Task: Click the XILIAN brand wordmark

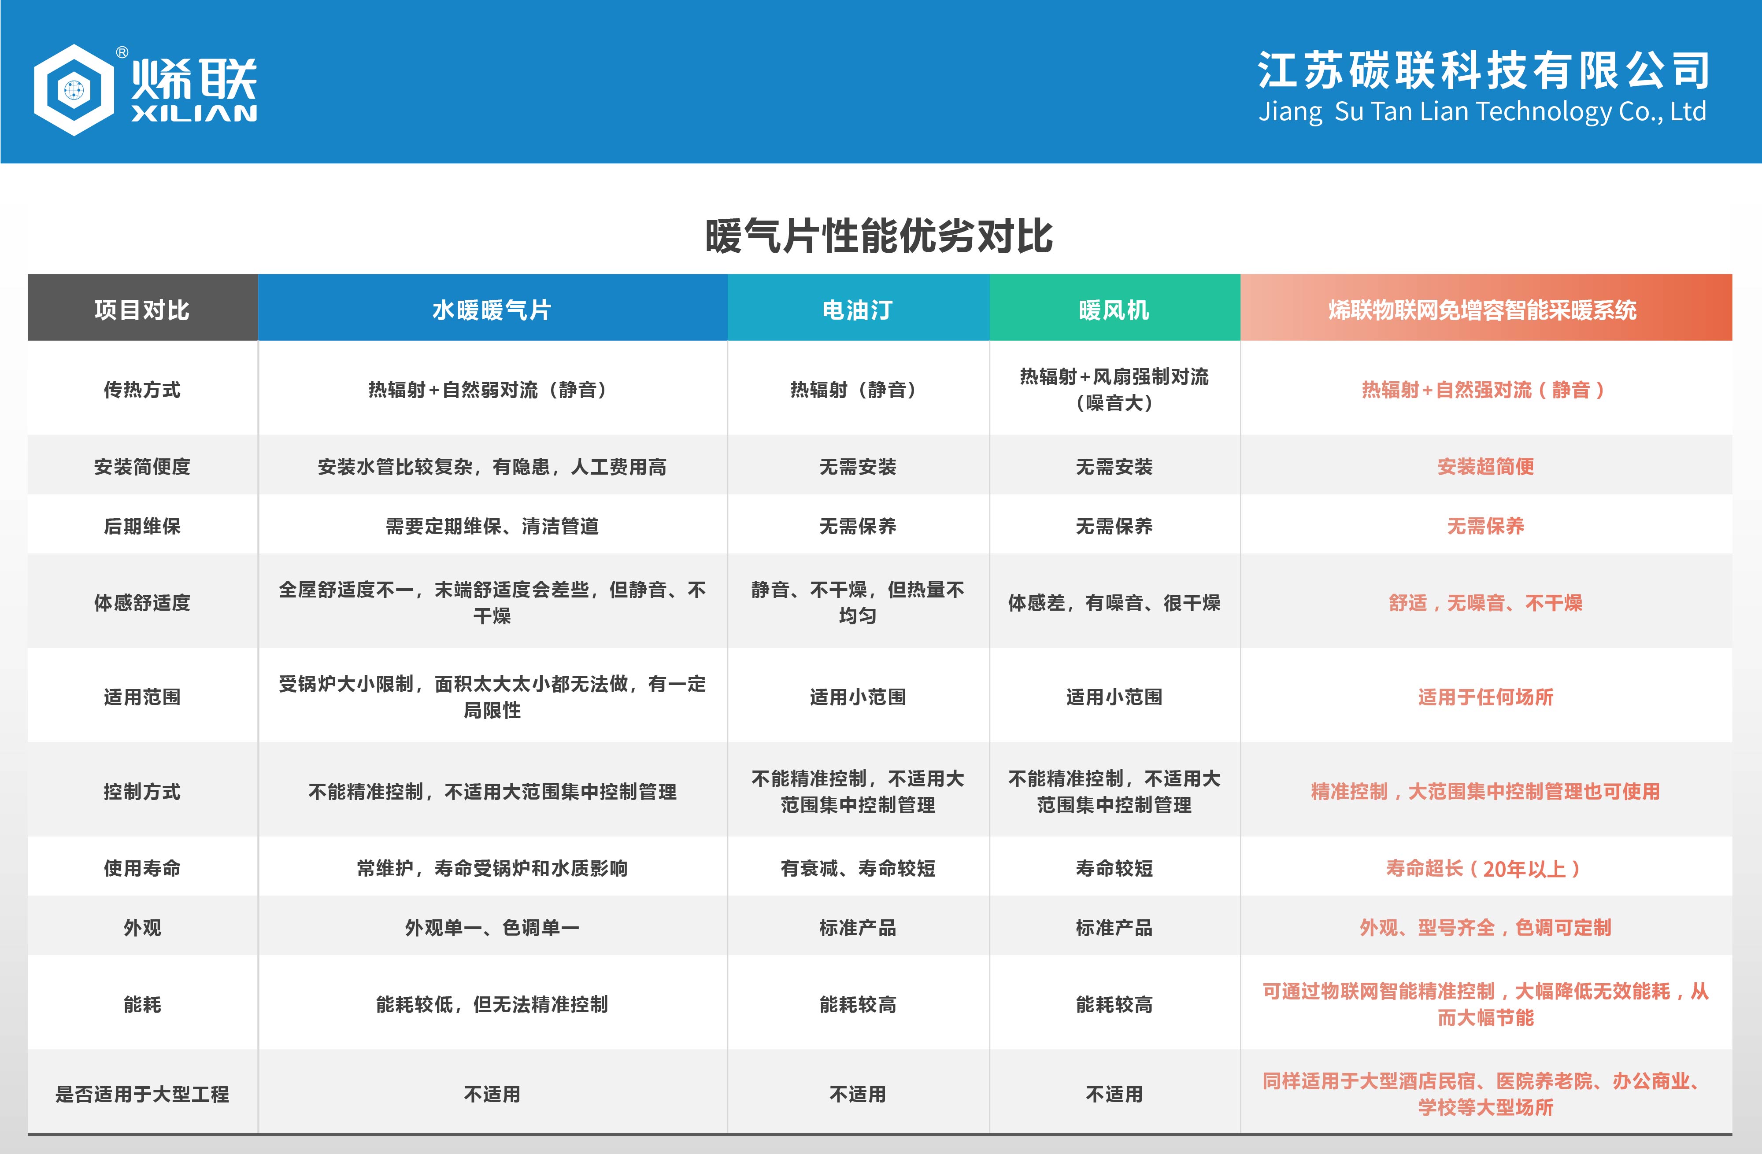Action: coord(195,113)
